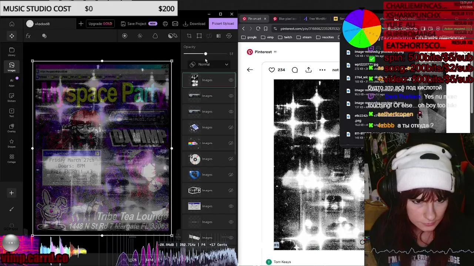474x266 pixels.
Task: Bookmark the page in browser toolbar
Action: pos(266,28)
